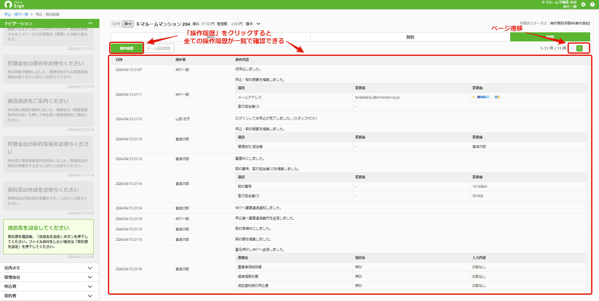This screenshot has width=599, height=301.
Task: Expand the 管理会社 section
Action: 50,277
